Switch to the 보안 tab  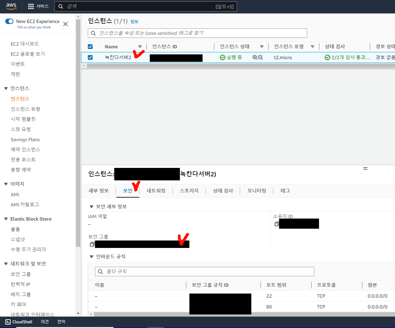coord(128,191)
